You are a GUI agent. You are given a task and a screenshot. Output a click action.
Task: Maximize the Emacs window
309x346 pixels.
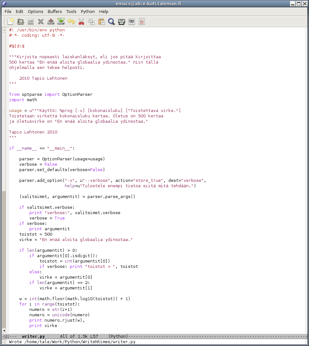coord(299,3)
